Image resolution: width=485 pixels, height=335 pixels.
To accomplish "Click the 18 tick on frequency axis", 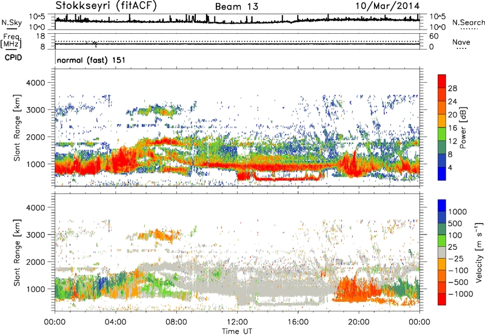I will 41,36.
